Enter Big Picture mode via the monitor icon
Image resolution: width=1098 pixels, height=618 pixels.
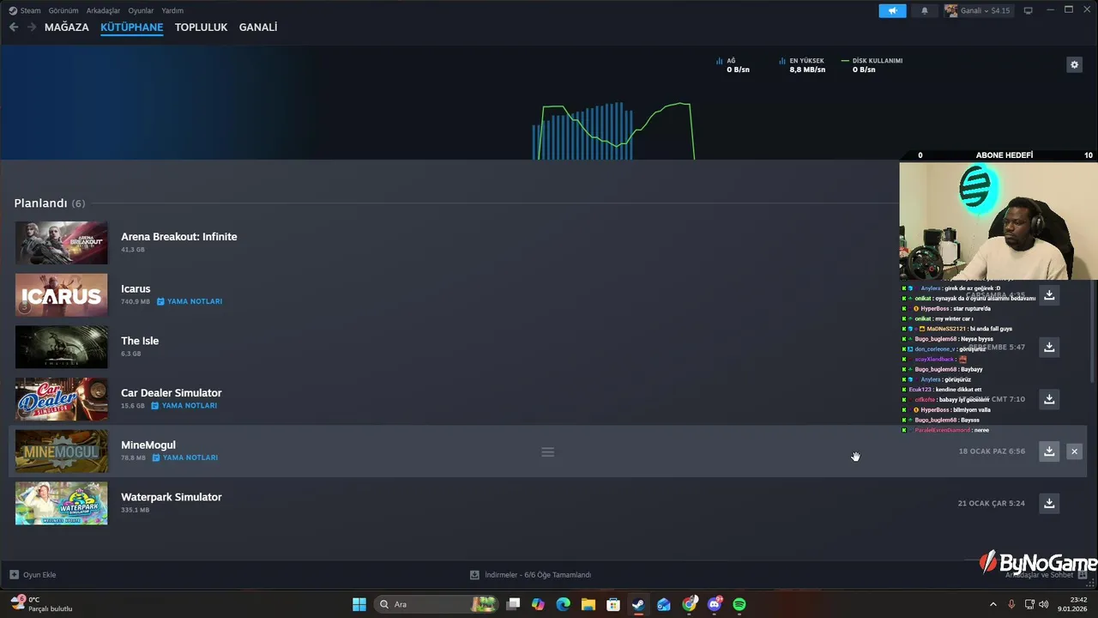[1029, 10]
